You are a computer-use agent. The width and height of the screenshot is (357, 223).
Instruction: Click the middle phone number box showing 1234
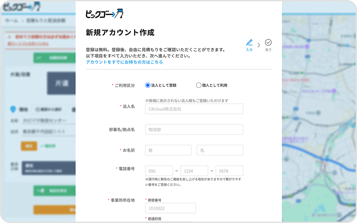click(194, 171)
